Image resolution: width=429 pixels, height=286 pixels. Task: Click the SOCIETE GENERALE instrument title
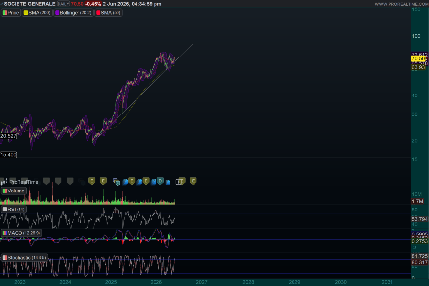30,4
